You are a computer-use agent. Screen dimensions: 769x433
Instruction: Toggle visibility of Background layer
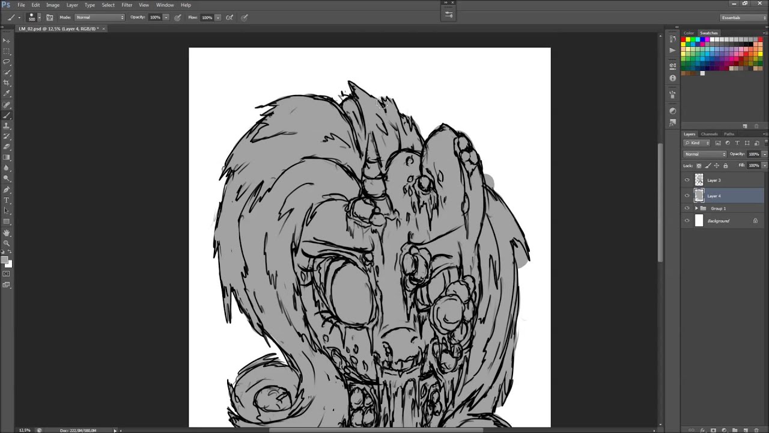(x=687, y=221)
